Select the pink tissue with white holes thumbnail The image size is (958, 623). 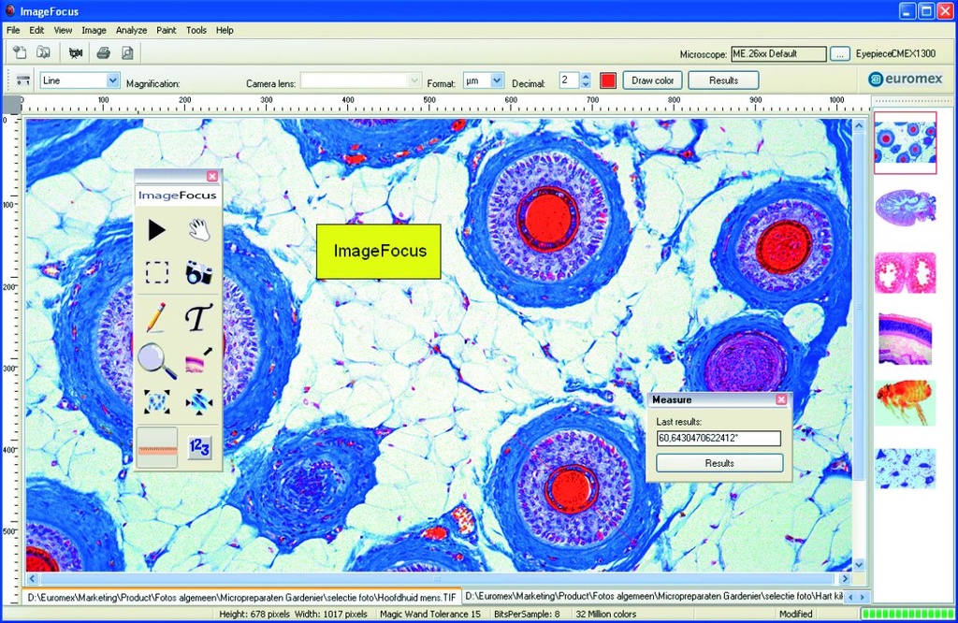click(x=906, y=272)
